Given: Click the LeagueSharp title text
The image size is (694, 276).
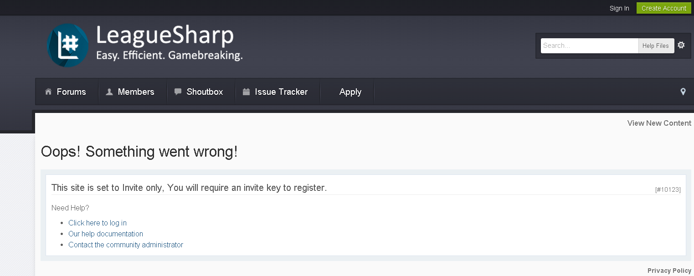Looking at the screenshot, I should coord(165,36).
